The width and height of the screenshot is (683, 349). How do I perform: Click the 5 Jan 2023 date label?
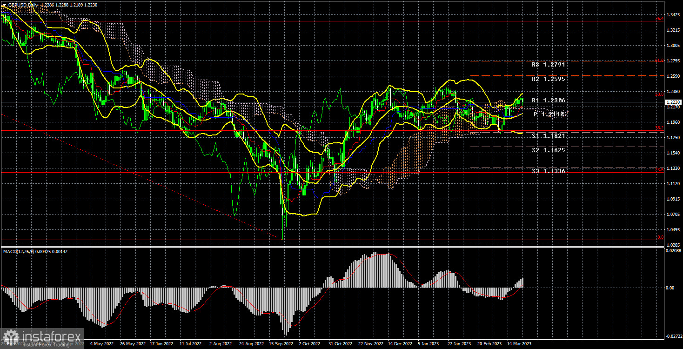coord(429,344)
